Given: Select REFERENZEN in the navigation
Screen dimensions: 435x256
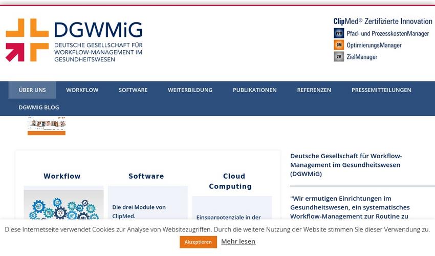Looking at the screenshot, I should [314, 90].
